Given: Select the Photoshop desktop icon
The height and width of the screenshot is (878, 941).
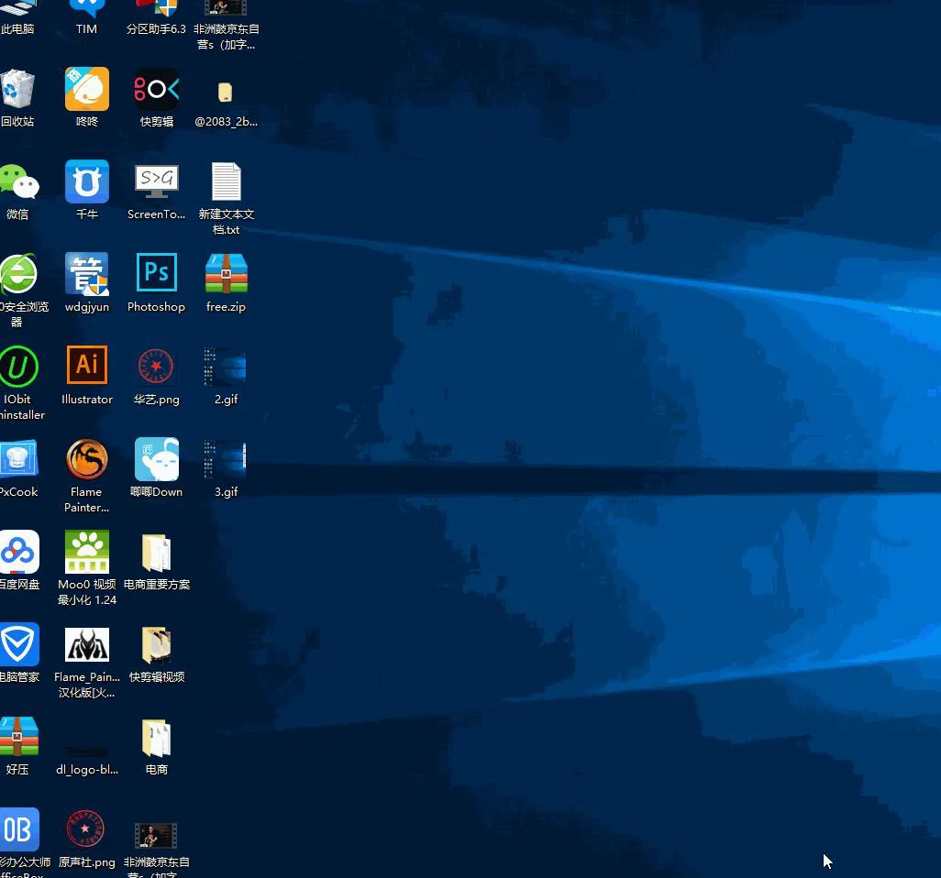Looking at the screenshot, I should point(156,274).
